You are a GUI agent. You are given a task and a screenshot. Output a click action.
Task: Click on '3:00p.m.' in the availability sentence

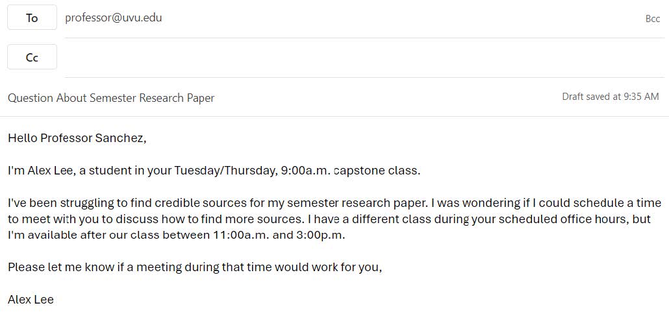pyautogui.click(x=320, y=235)
